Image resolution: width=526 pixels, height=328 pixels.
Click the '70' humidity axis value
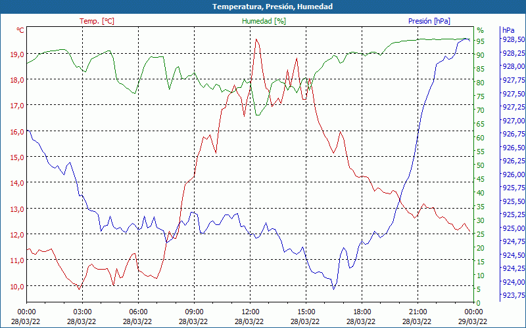(x=481, y=110)
